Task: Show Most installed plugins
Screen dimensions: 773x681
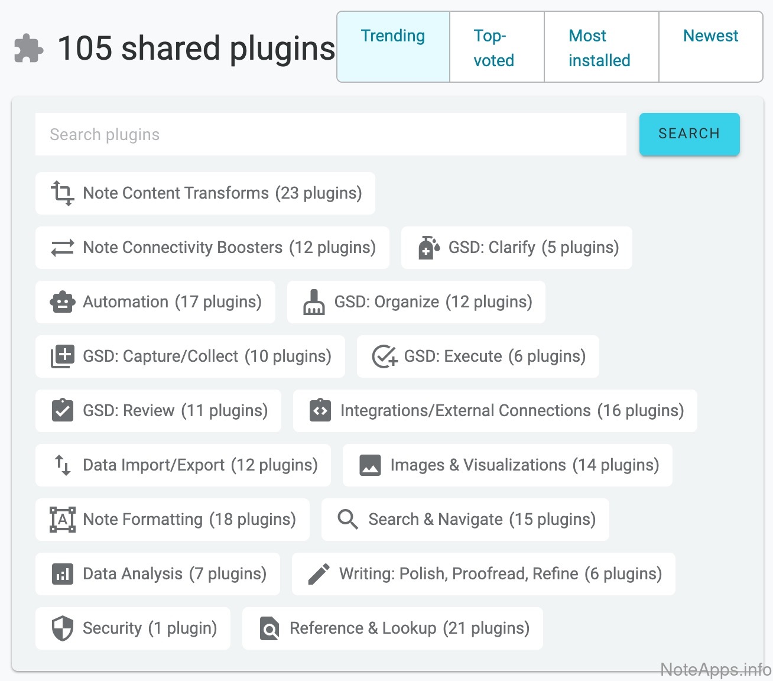Action: 600,47
